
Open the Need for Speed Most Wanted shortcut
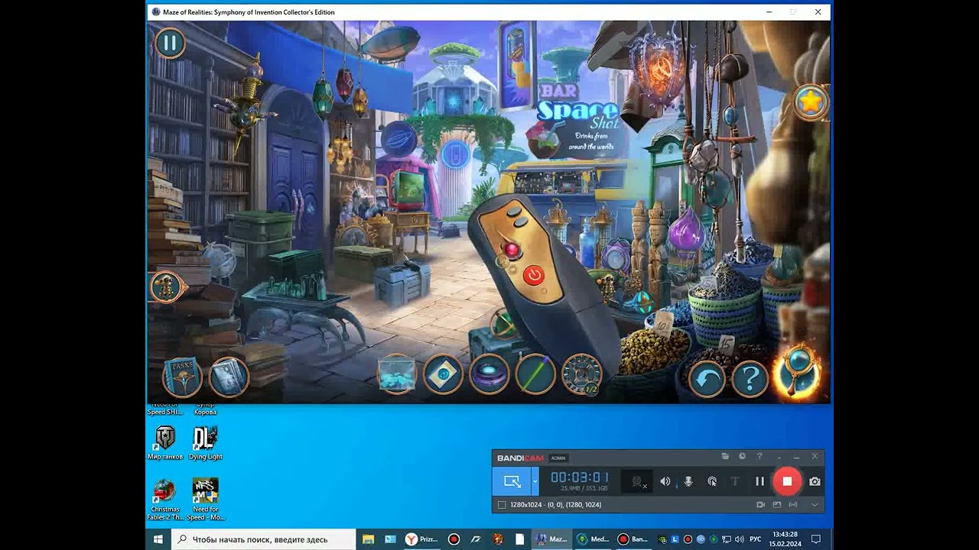(x=205, y=500)
